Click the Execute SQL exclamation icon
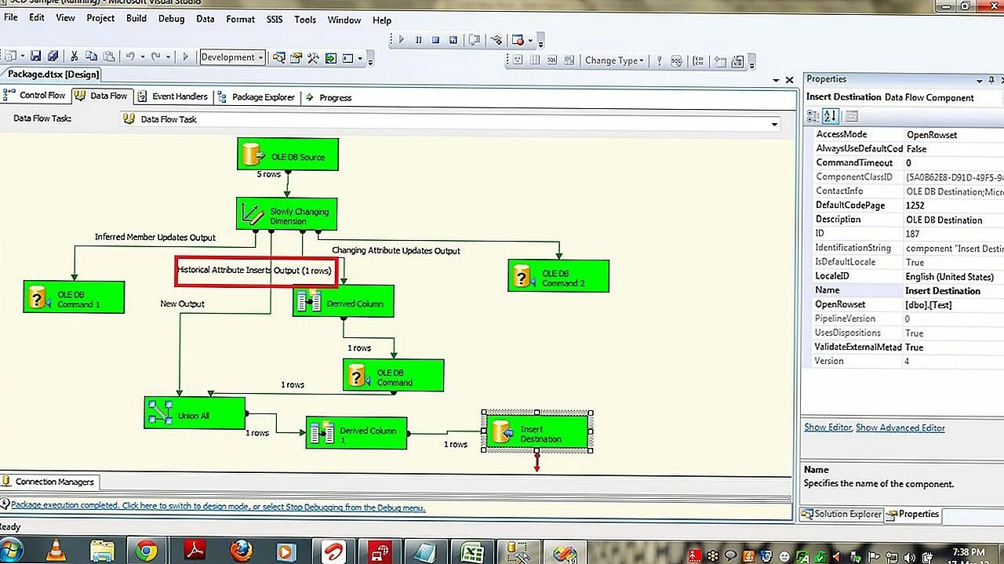This screenshot has height=564, width=1004. pyautogui.click(x=659, y=60)
